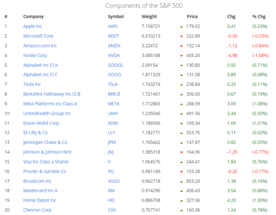
Task: Open the Eli Lilly & Co link
Action: pyautogui.click(x=35, y=133)
